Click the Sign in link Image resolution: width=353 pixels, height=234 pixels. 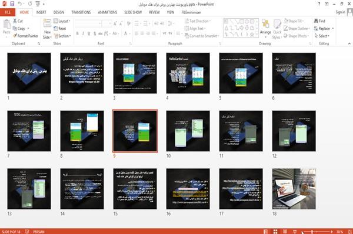340,12
